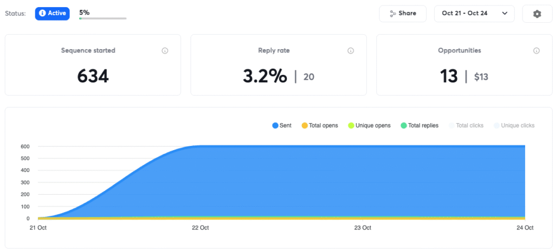555x251 pixels.
Task: Click the 3.2% reply rate value
Action: tap(264, 76)
